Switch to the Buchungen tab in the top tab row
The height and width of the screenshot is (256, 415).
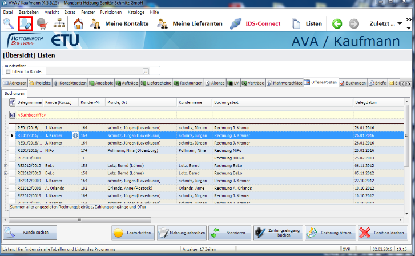pos(353,83)
